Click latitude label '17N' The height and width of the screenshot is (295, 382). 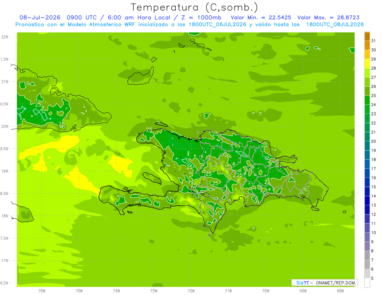click(x=5, y=261)
